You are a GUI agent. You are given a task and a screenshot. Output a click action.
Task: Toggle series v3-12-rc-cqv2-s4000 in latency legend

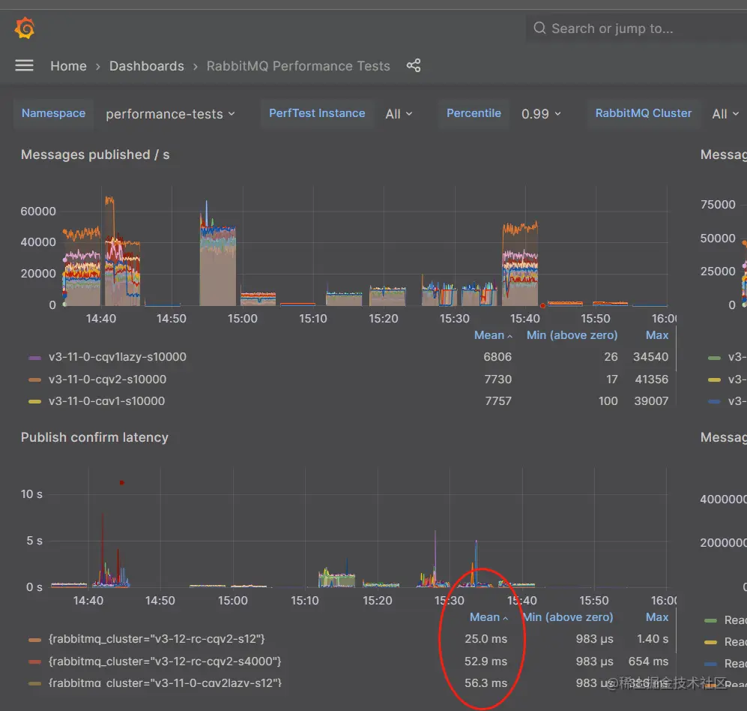click(x=165, y=661)
